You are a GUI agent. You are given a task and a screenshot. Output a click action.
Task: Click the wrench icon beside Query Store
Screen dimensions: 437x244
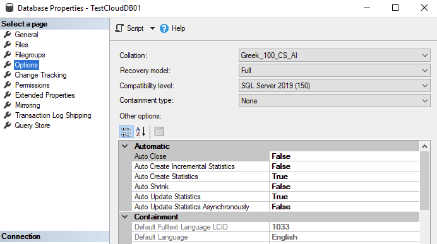(x=7, y=125)
